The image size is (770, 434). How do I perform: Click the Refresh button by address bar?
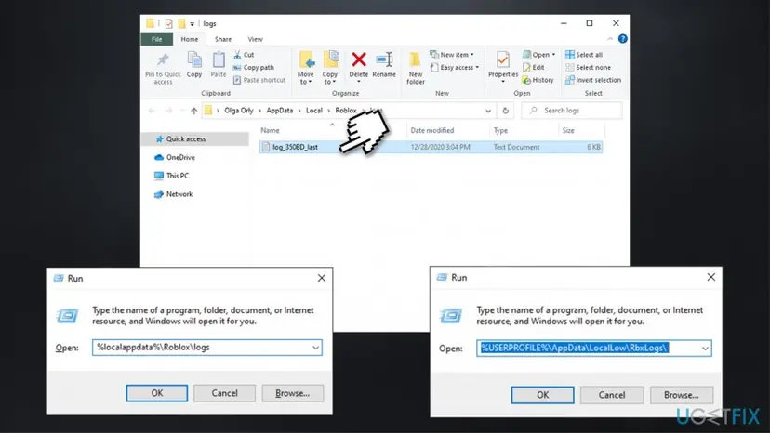505,111
